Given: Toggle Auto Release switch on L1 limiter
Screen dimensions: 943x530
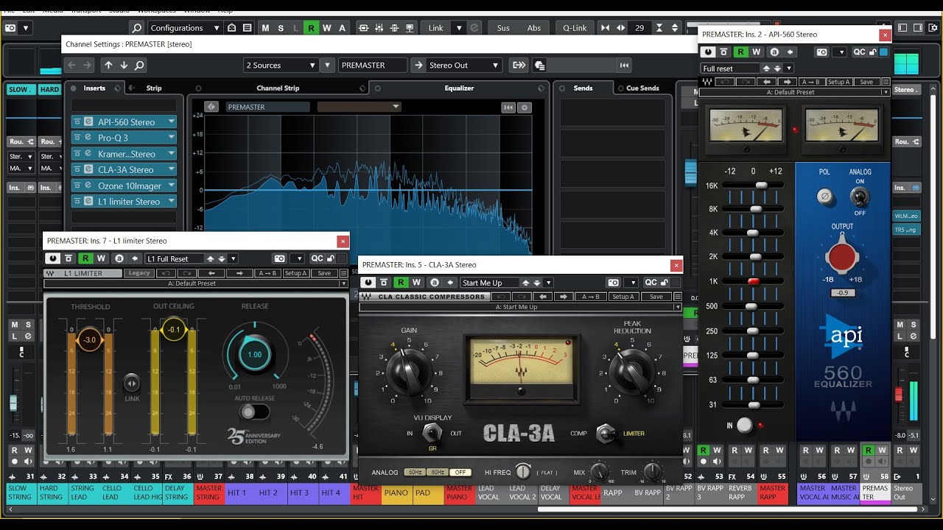Looking at the screenshot, I should point(253,411).
